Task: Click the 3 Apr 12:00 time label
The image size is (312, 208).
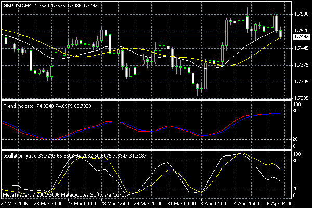Action: pyautogui.click(x=213, y=204)
